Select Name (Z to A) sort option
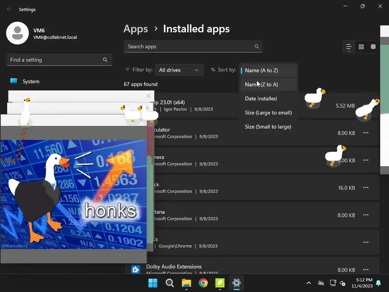The height and width of the screenshot is (292, 389). tap(268, 84)
